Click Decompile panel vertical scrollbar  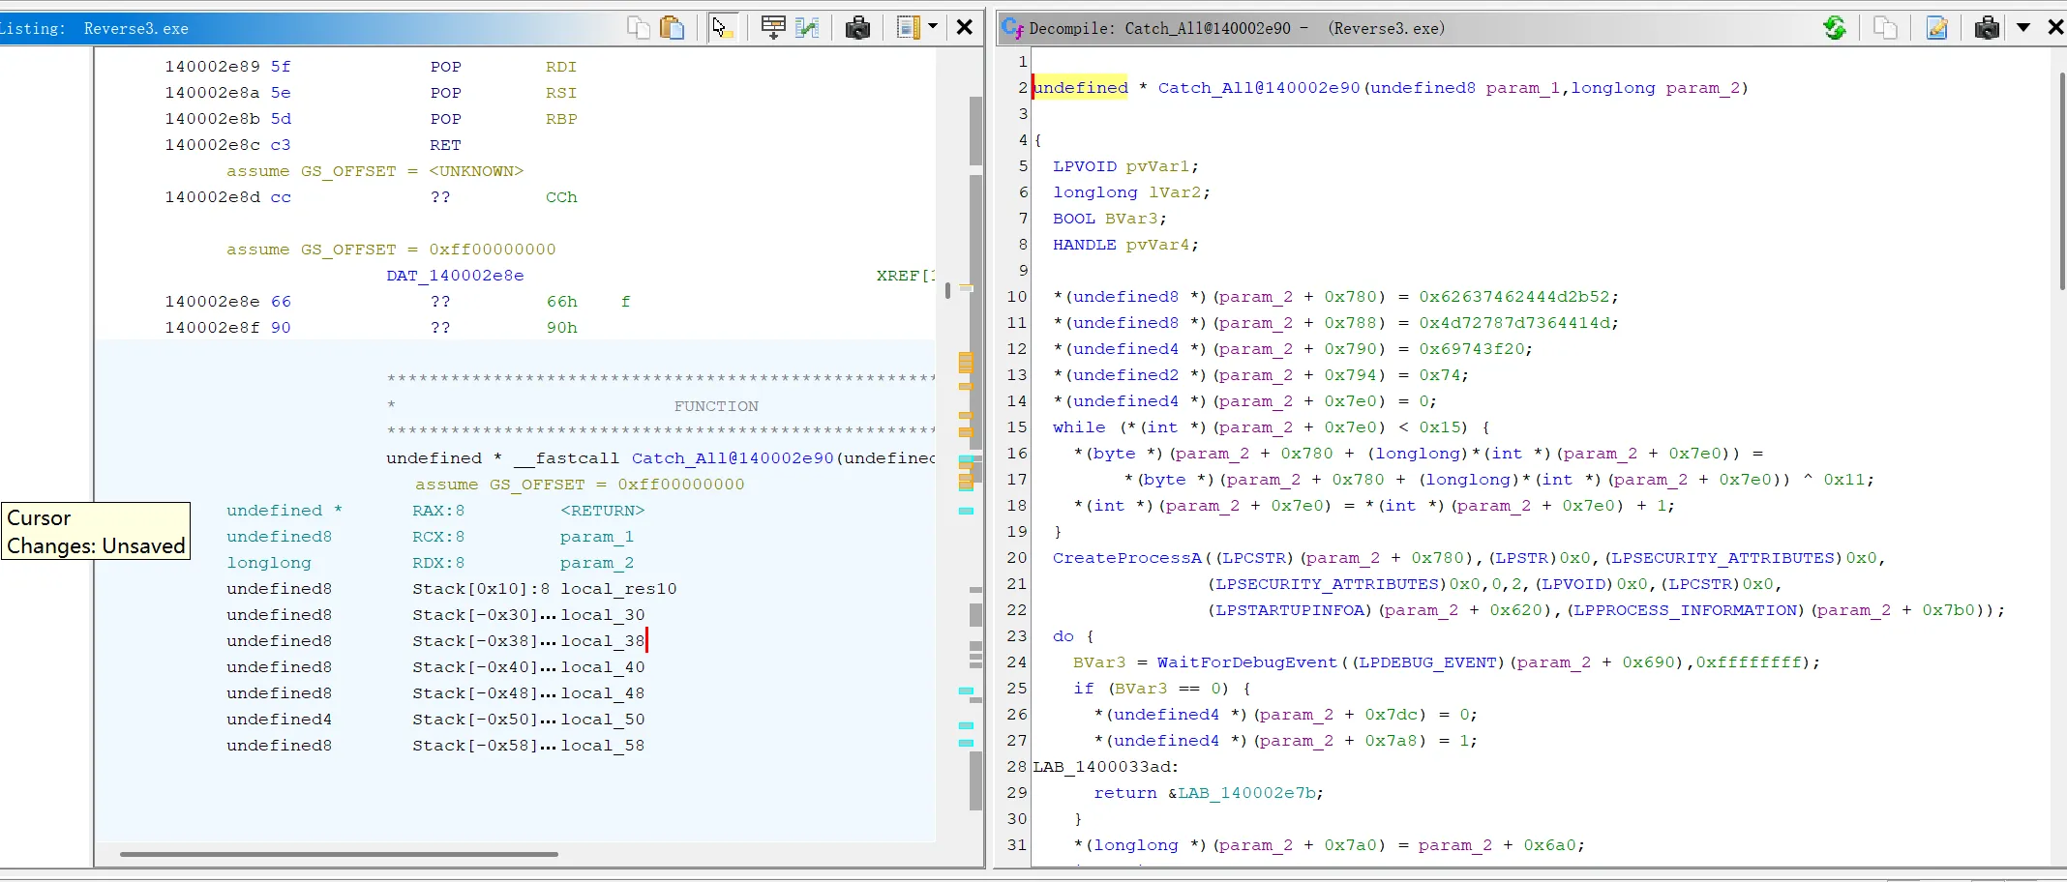pyautogui.click(x=2062, y=179)
